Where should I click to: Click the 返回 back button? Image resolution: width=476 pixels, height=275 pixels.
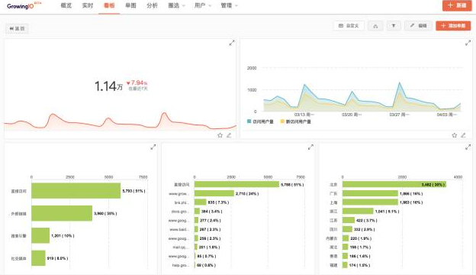pos(17,28)
